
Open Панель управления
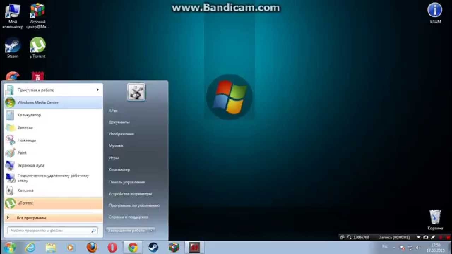click(126, 182)
